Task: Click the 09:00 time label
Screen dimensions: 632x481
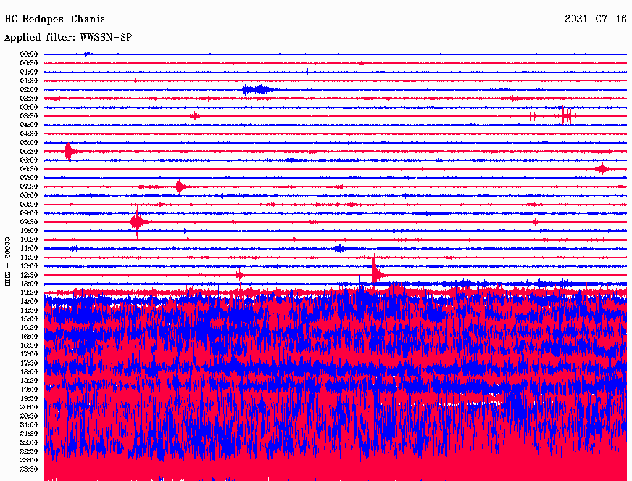Action: tap(29, 213)
